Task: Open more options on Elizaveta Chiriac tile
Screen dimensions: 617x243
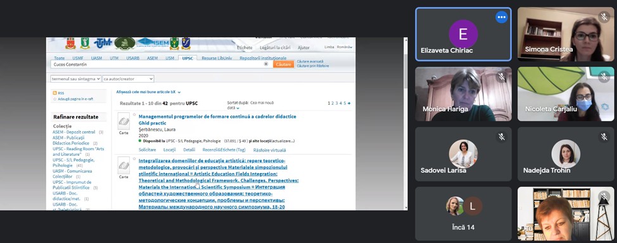Action: tap(501, 17)
